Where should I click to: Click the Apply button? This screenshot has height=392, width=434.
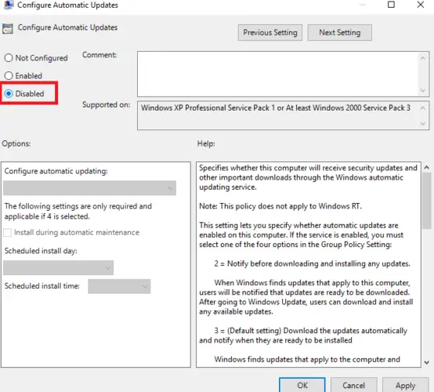[x=406, y=385]
